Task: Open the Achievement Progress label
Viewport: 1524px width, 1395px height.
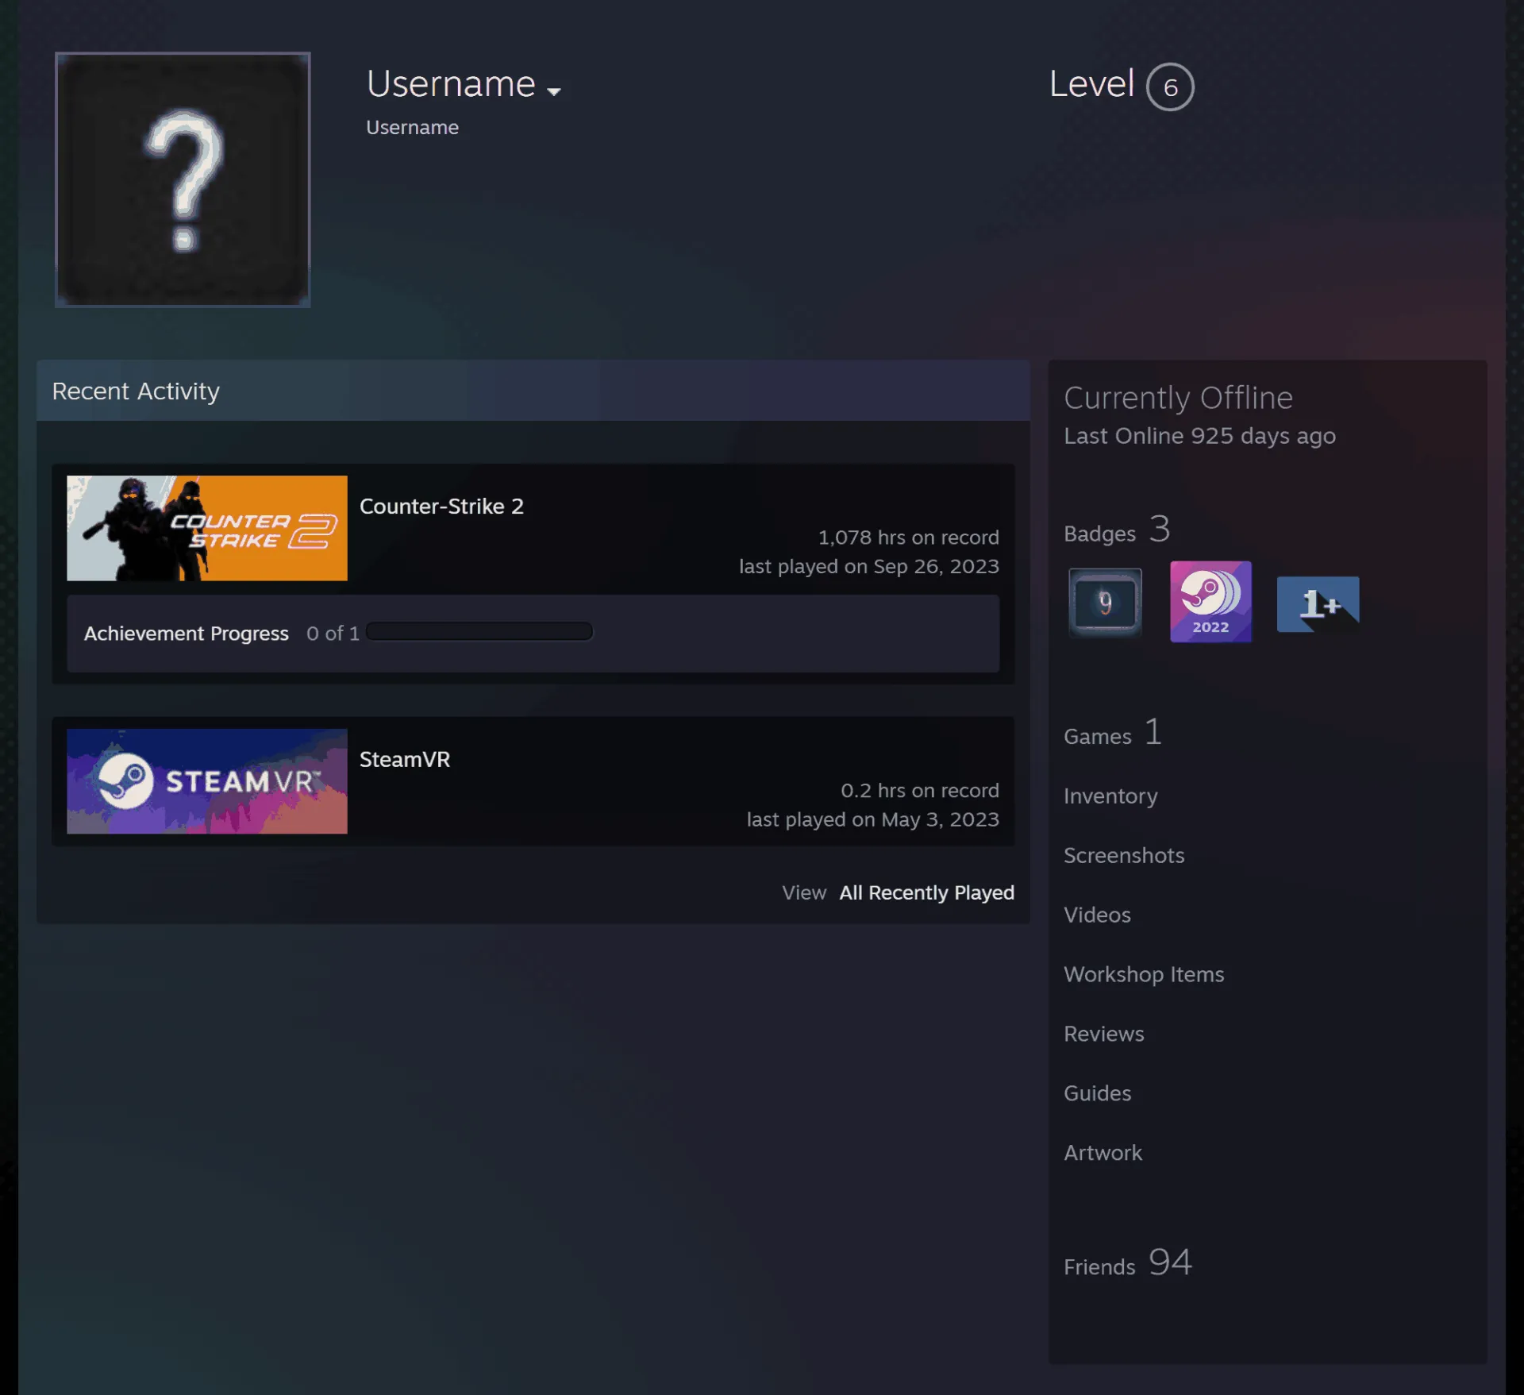Action: [x=187, y=634]
